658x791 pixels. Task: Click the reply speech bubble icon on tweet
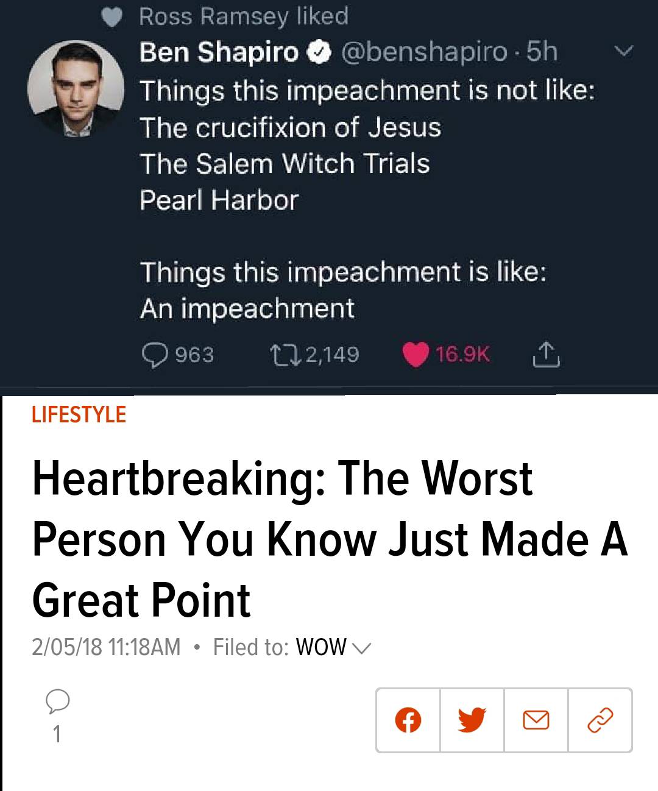(155, 355)
